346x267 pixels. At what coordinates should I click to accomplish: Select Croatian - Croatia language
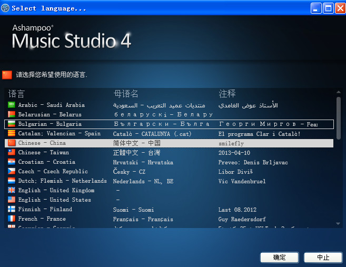169,162
